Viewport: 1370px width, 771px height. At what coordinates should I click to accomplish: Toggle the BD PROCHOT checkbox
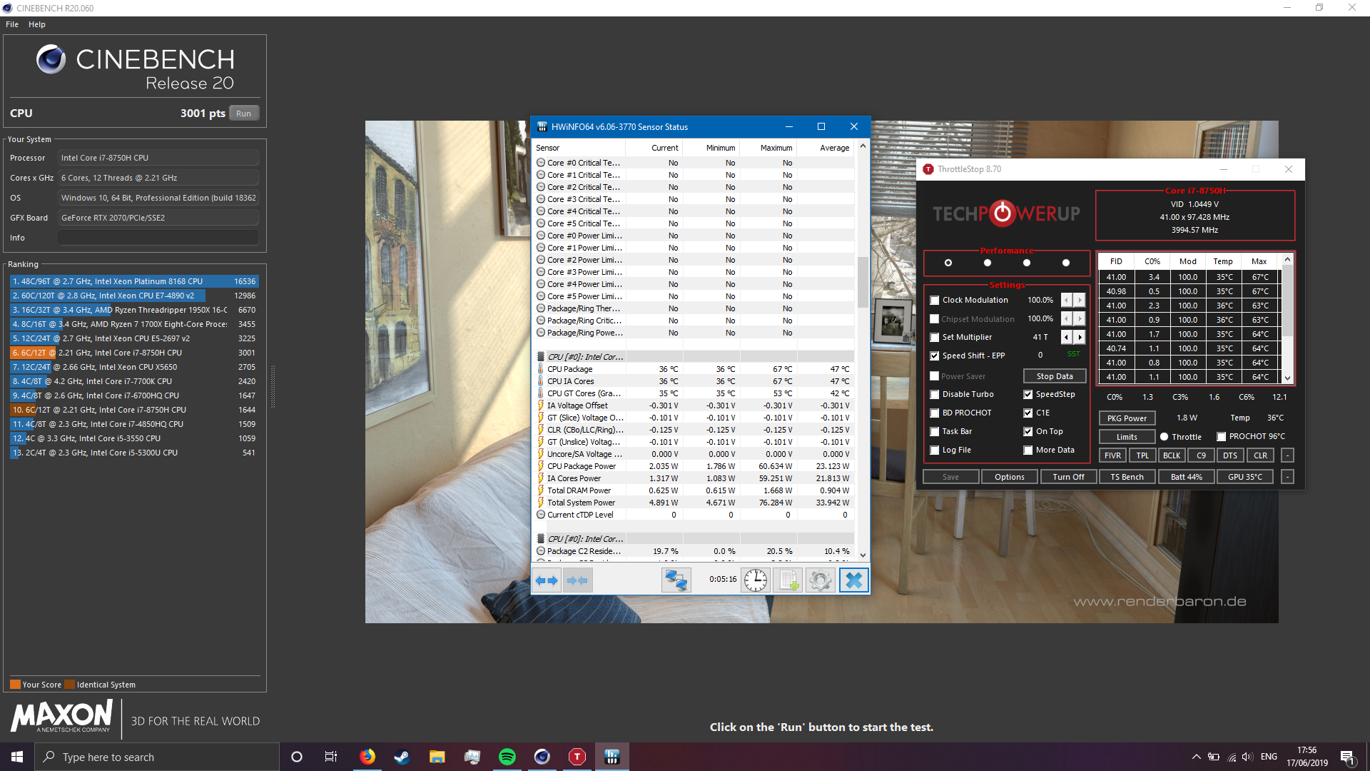(934, 413)
